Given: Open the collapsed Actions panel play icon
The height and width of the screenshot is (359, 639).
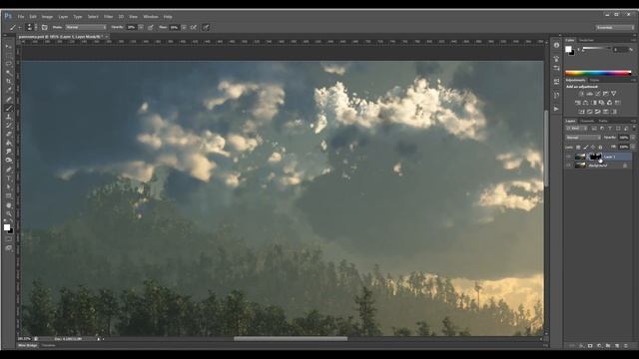Looking at the screenshot, I should tap(556, 109).
